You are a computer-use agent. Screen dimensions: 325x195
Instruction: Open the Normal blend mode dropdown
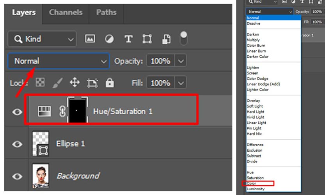(59, 61)
